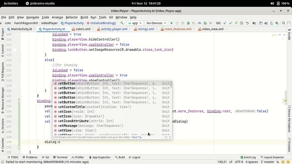
Task: Open the Logcat tool window
Action: pos(135,157)
